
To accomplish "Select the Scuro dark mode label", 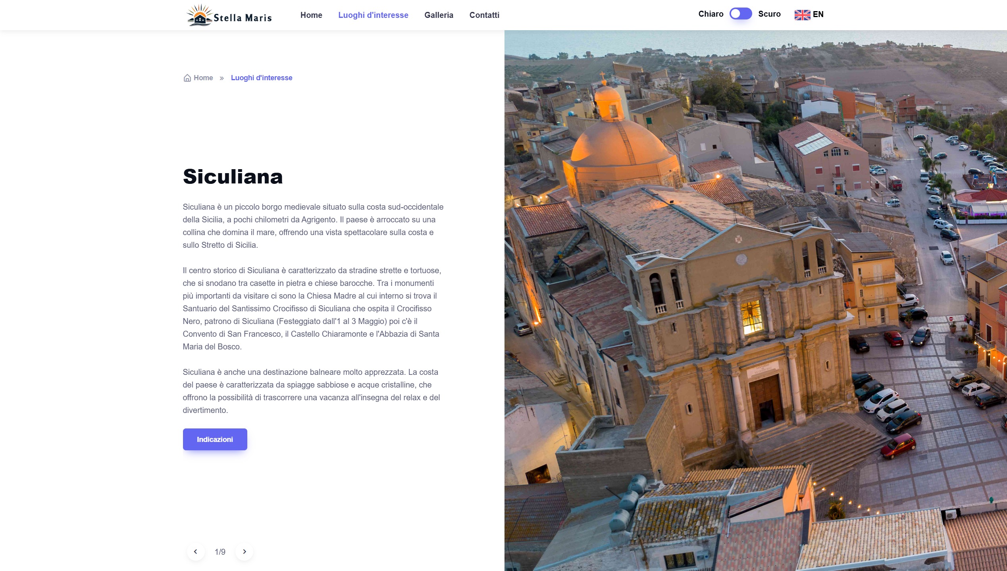I will (x=769, y=14).
